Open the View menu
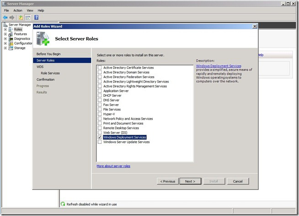The image size is (299, 216). click(x=30, y=10)
